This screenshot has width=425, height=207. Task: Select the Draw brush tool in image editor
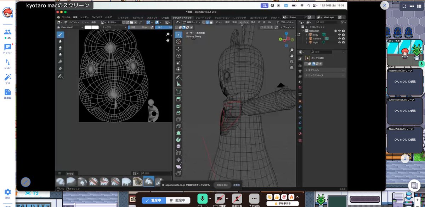pyautogui.click(x=60, y=35)
